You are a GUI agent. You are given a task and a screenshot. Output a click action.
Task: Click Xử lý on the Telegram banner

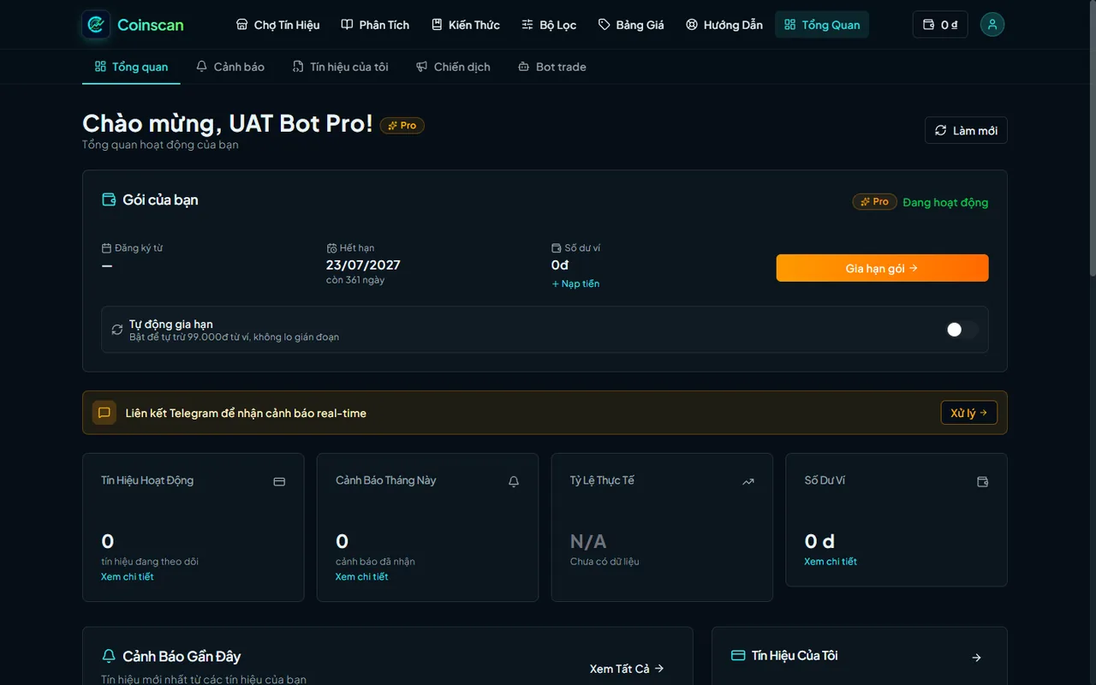(x=968, y=413)
